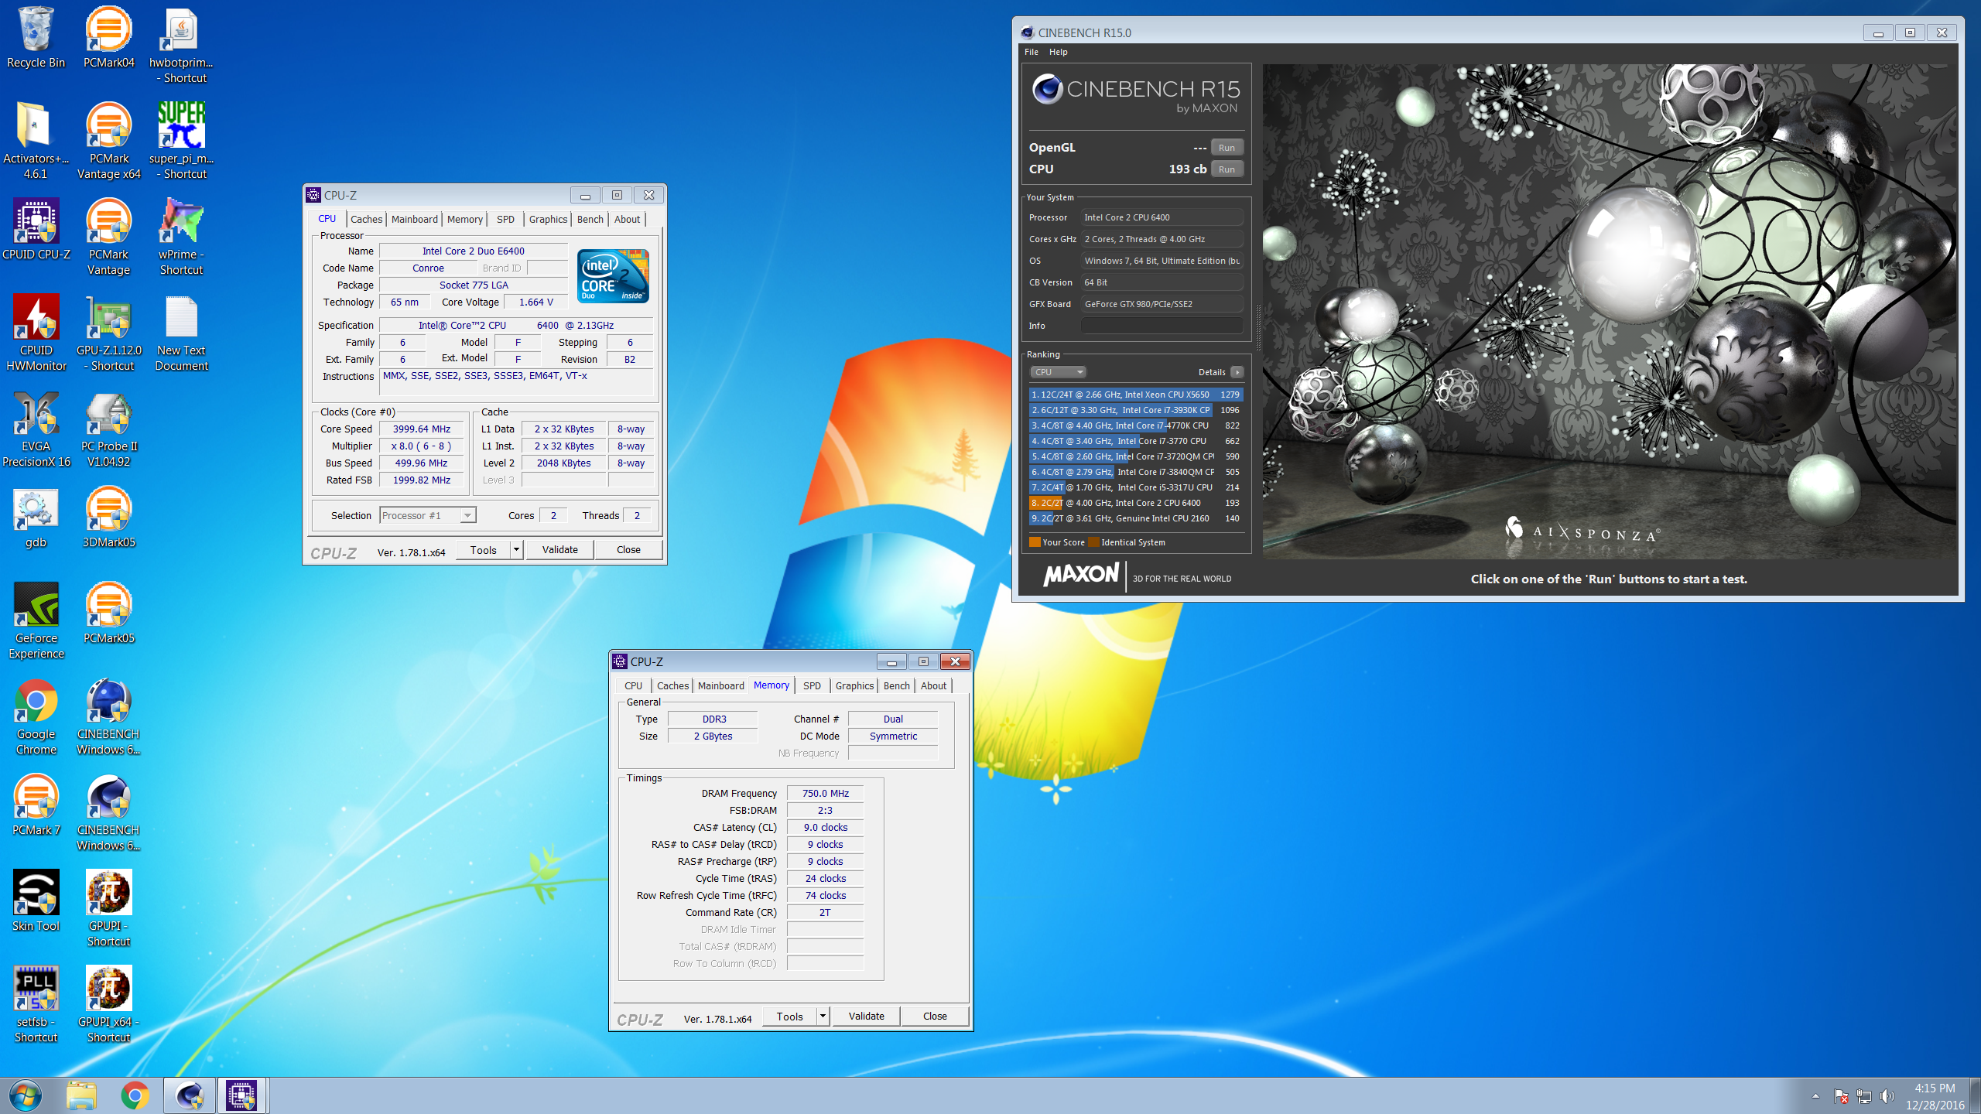Click the taskbar clock showing 4:15 PM
The height and width of the screenshot is (1114, 1981).
[1935, 1096]
